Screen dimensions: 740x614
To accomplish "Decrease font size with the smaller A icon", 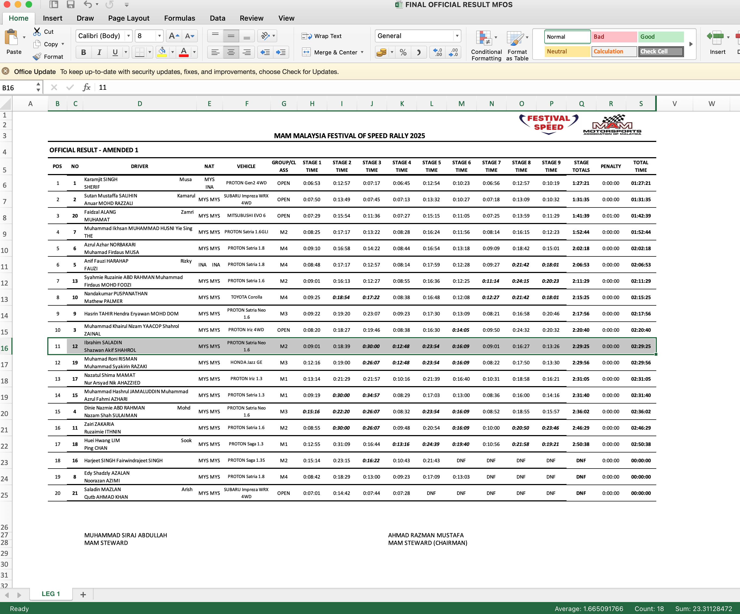I will pos(189,36).
